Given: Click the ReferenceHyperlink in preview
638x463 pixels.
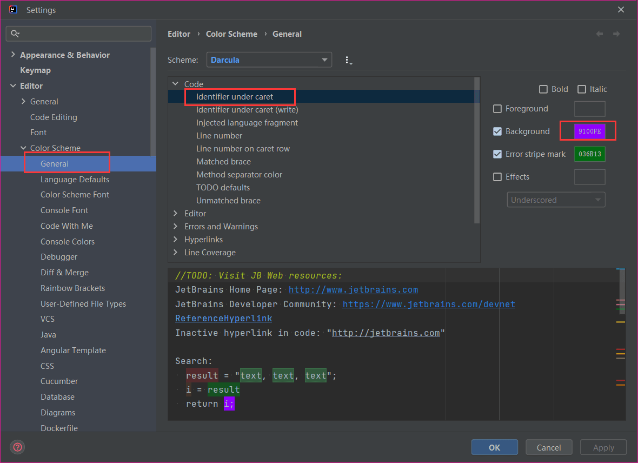Looking at the screenshot, I should coord(224,319).
